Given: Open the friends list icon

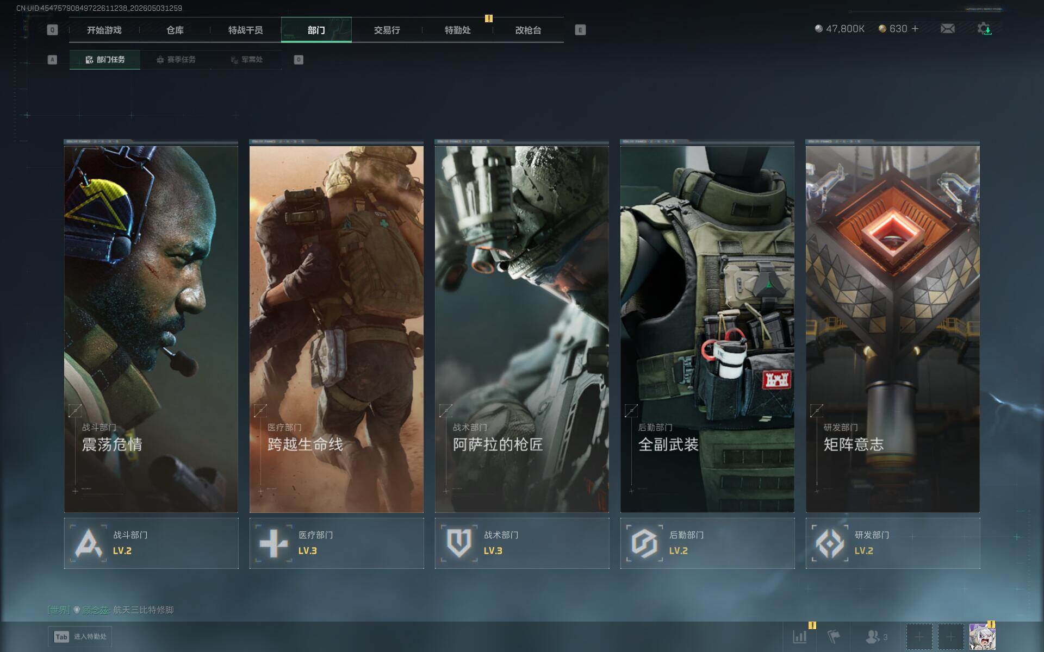Looking at the screenshot, I should (x=876, y=636).
